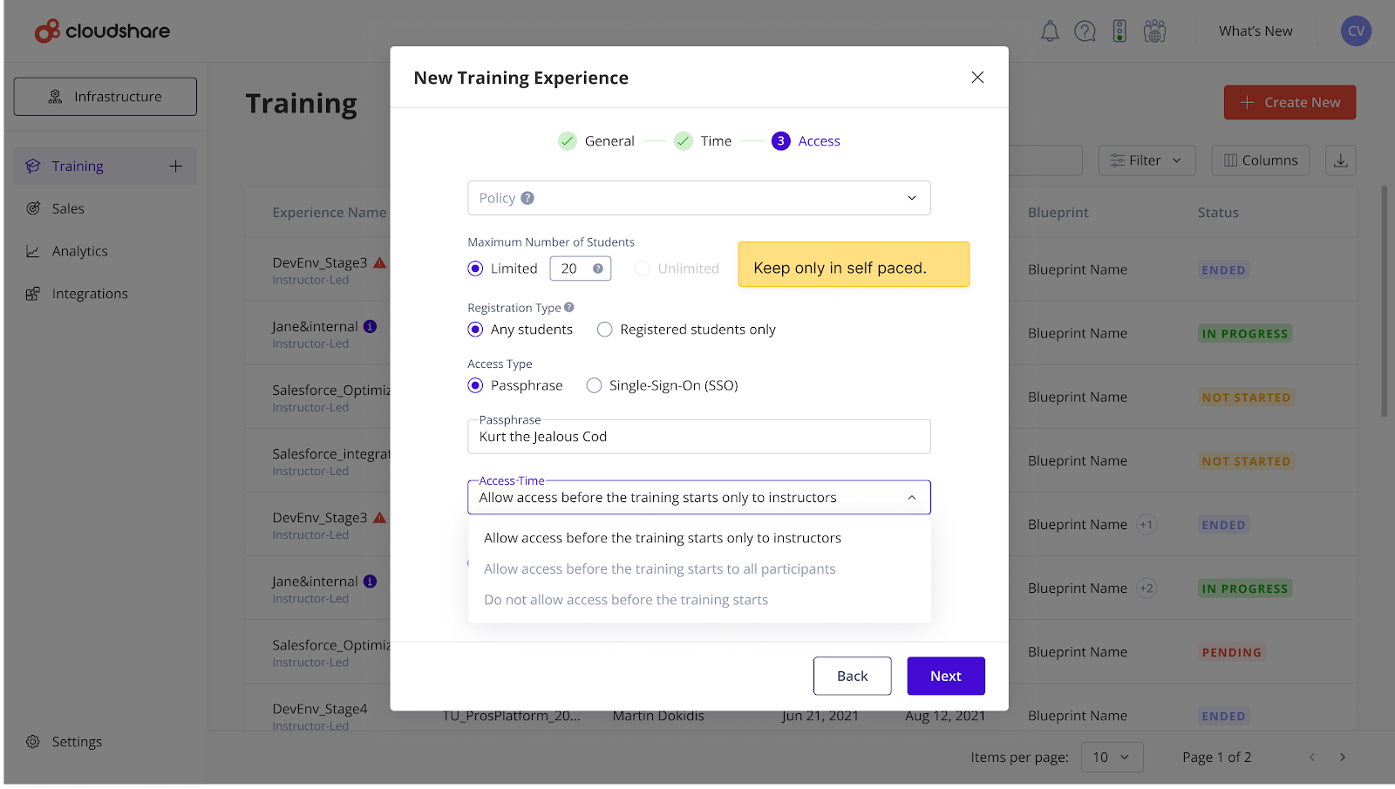
Task: Click the 'Keep only in self paced.' note
Action: point(854,264)
